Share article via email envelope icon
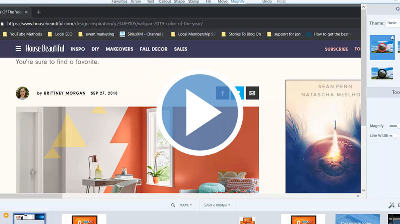Viewport: 400px width, 224px height. [x=252, y=93]
